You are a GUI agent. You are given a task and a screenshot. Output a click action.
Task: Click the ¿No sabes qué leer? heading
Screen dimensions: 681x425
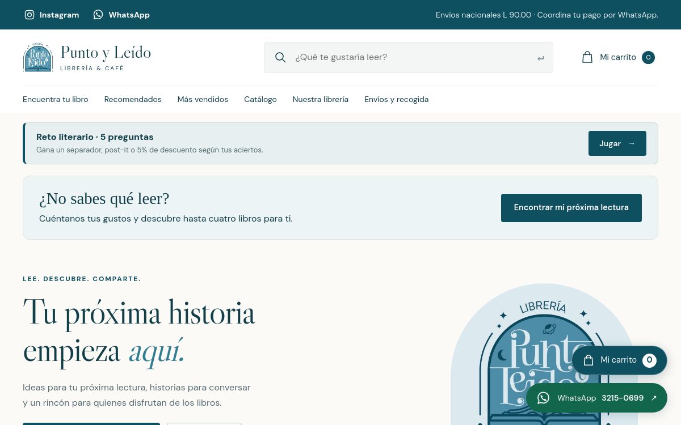[x=104, y=199]
